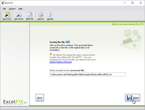Launch the Update toolbar icon

(50, 16)
